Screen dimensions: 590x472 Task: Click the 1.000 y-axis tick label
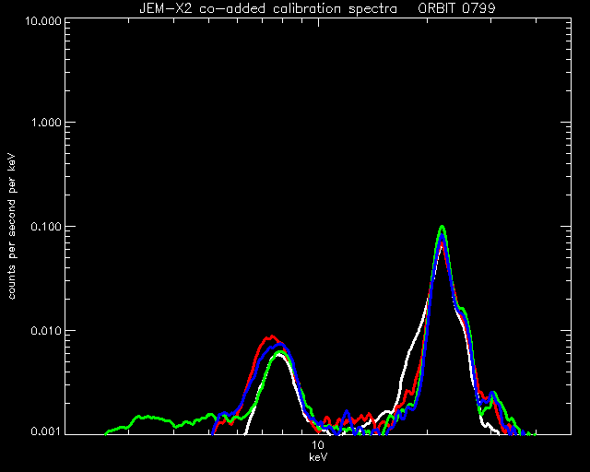pos(47,123)
